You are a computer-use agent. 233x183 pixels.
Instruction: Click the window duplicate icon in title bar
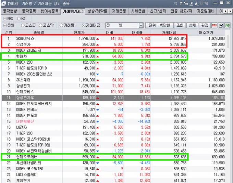(x=186, y=3)
